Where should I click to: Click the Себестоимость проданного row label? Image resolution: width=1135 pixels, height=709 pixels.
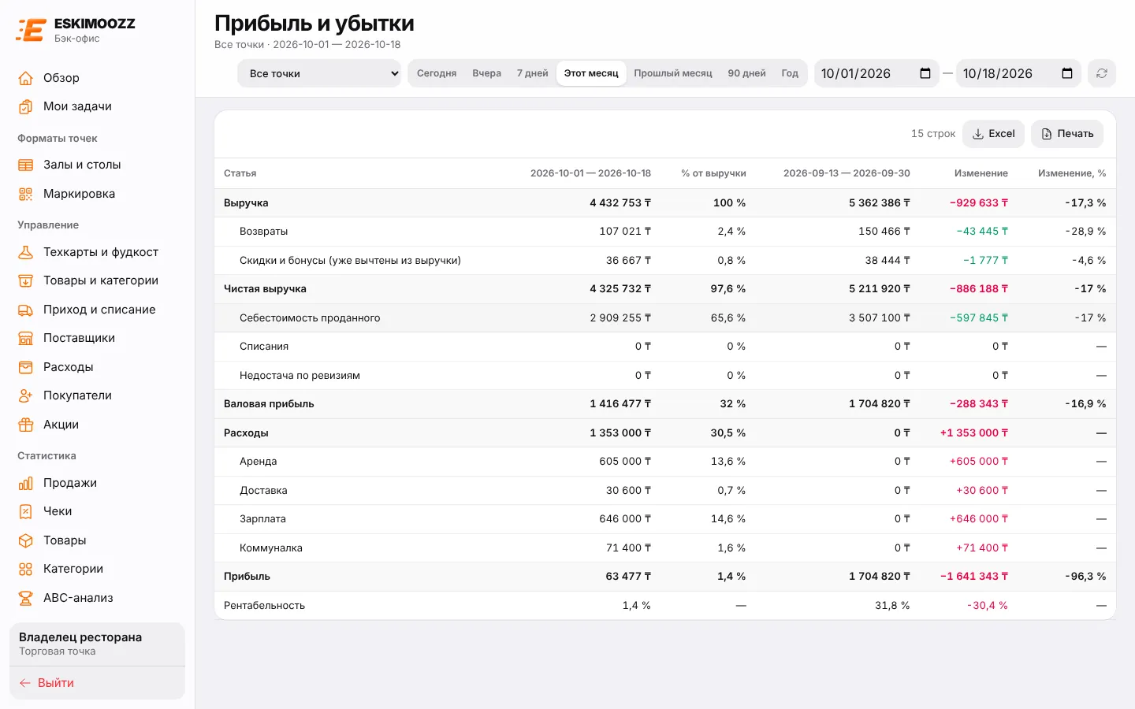[310, 318]
